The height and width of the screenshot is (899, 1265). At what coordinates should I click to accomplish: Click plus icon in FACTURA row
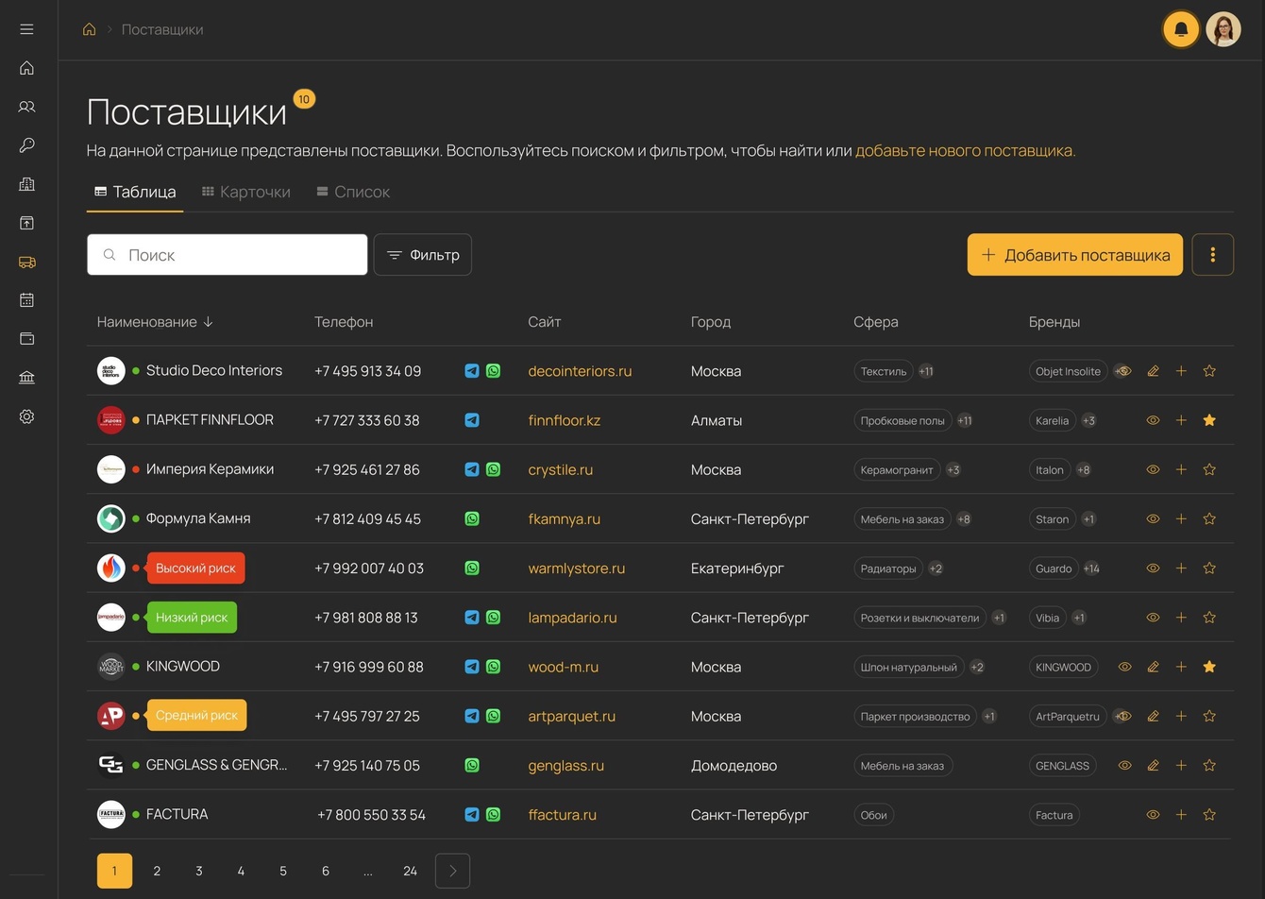point(1181,814)
